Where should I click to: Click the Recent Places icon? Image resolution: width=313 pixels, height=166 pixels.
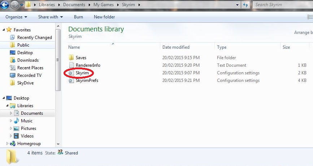pos(13,67)
